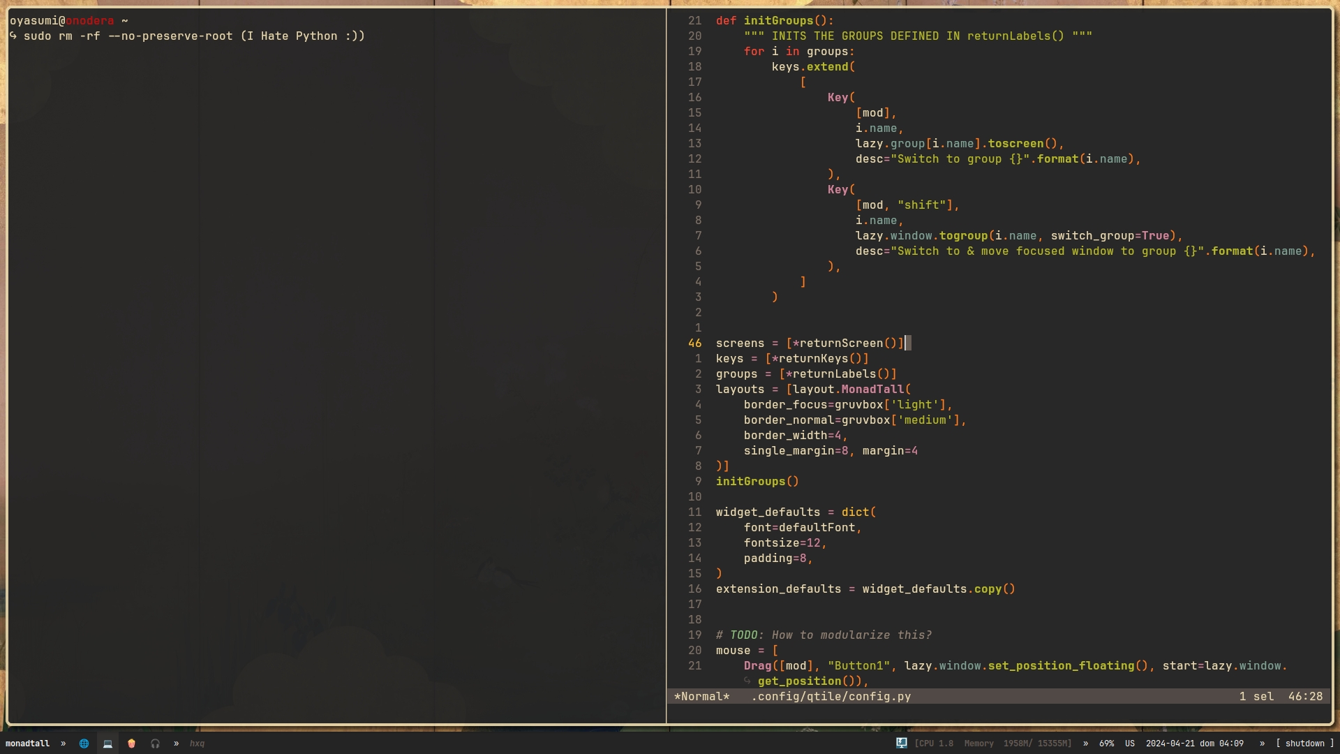Click the Memory usage readout in status bar

point(1036,744)
